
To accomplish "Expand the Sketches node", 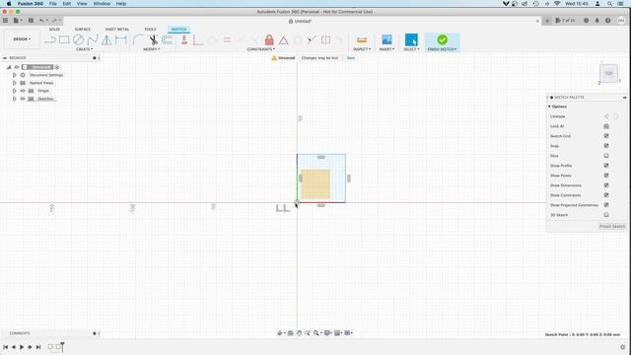I will (x=15, y=99).
